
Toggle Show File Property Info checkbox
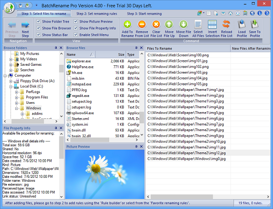(75, 28)
